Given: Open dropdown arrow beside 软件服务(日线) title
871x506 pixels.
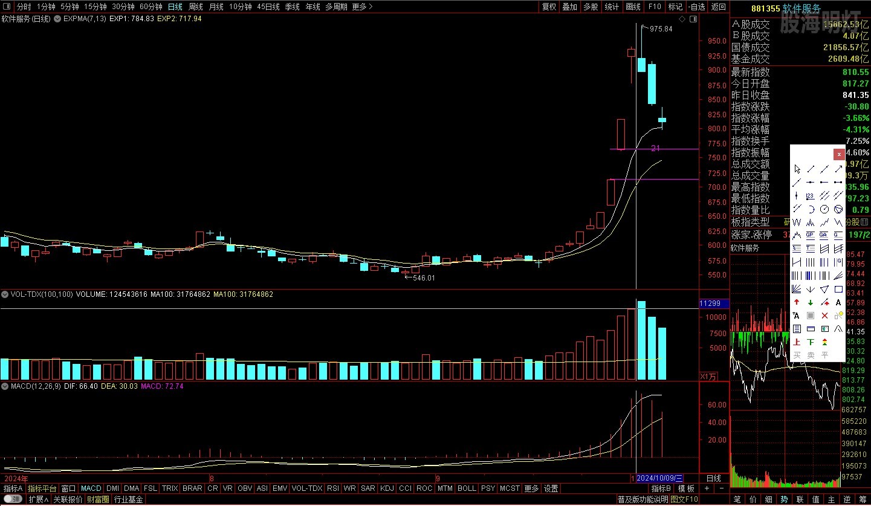Looking at the screenshot, I should (x=59, y=19).
